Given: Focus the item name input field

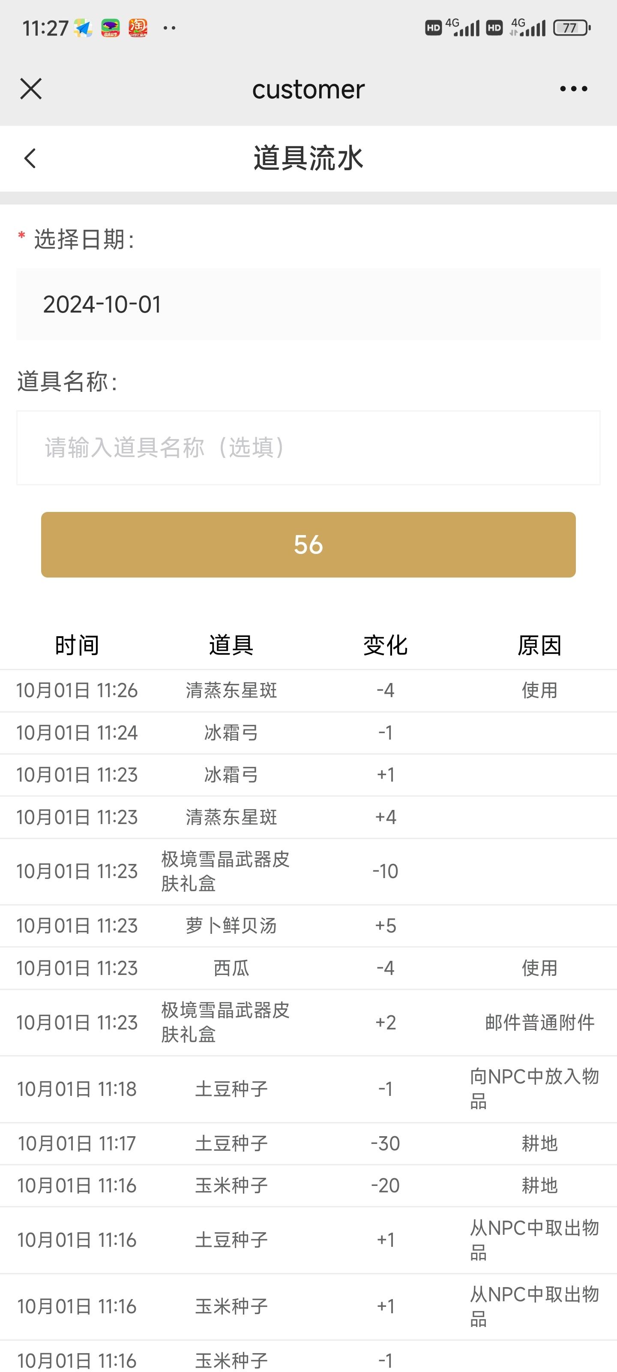Looking at the screenshot, I should (x=308, y=447).
